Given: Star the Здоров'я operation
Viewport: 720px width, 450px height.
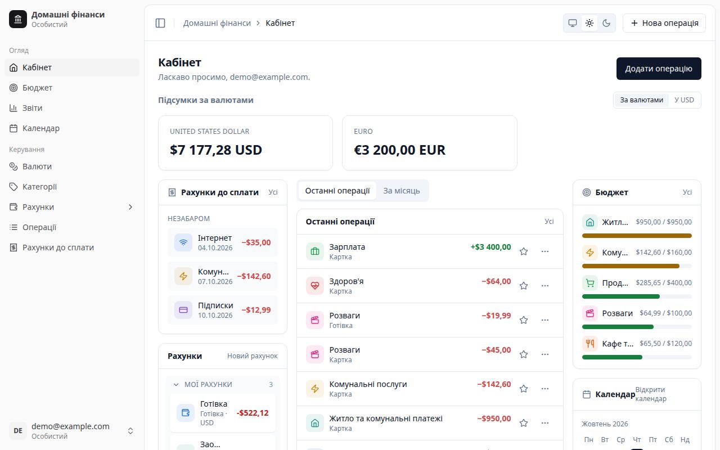Looking at the screenshot, I should coord(524,286).
